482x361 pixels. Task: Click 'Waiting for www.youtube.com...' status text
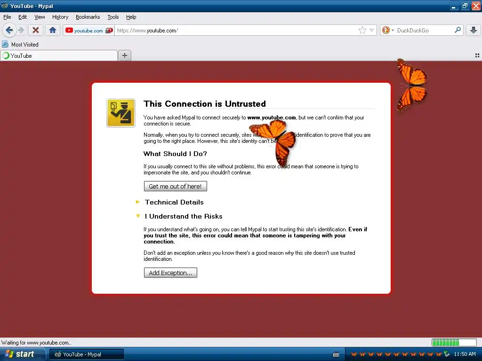coord(36,343)
